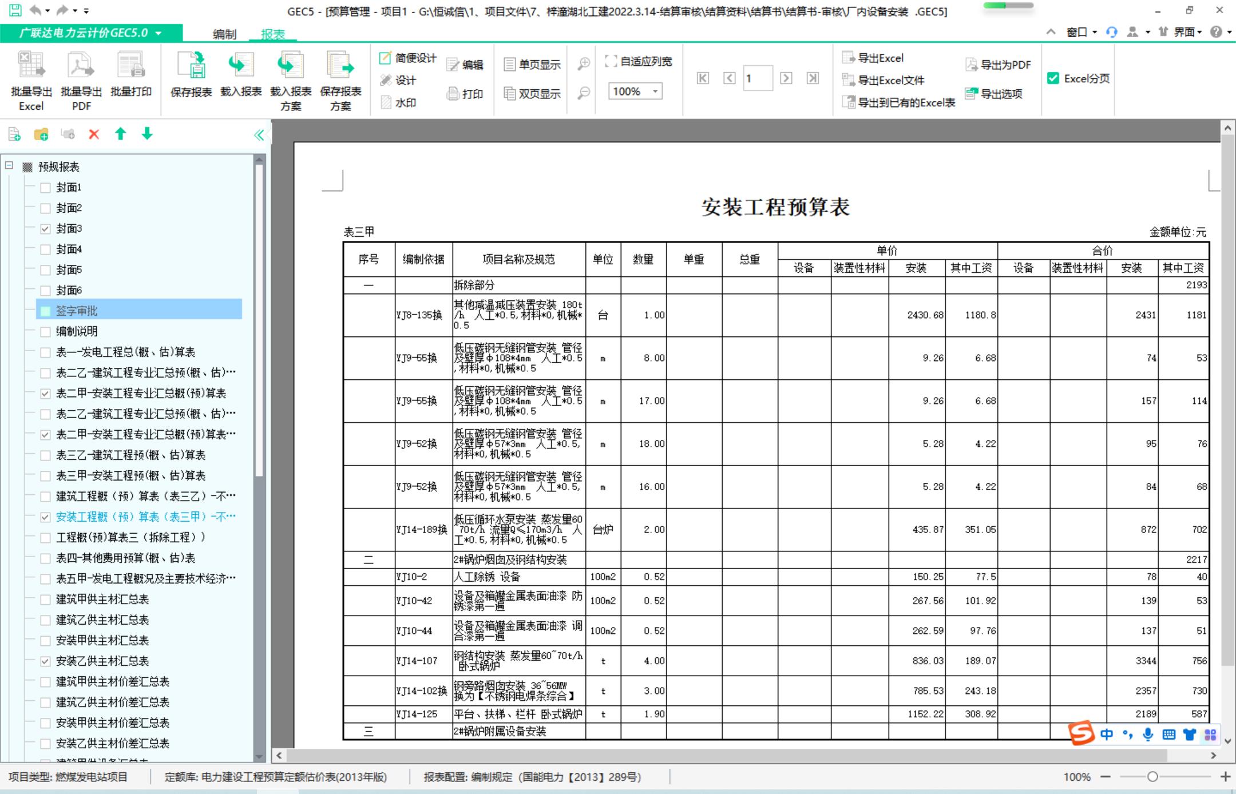Open the 窗口 dropdown menu
This screenshot has height=794, width=1236.
pyautogui.click(x=1081, y=33)
